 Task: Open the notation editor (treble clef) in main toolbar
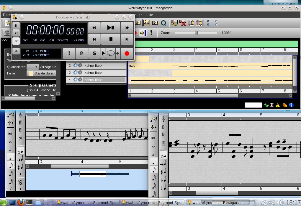tap(146, 23)
